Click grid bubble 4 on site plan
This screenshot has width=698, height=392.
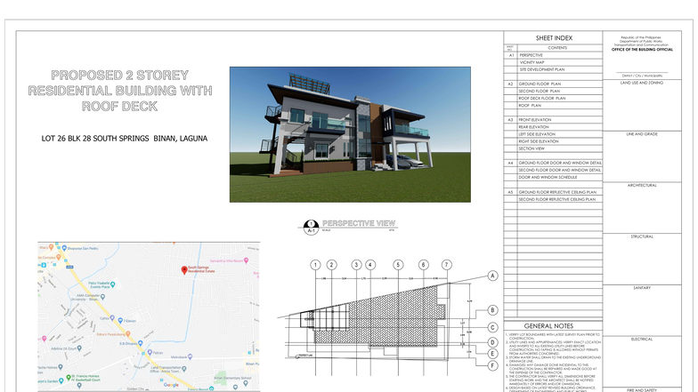pos(370,265)
